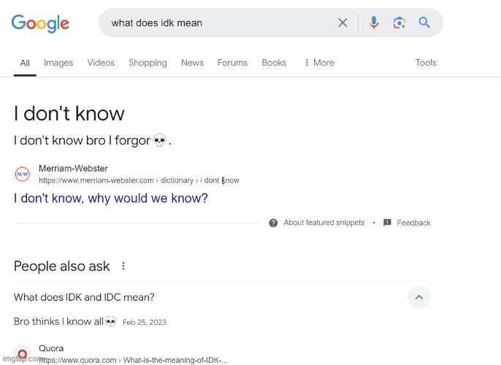This screenshot has height=365, width=501.
Task: Click the blue magnifying glass search icon
Action: coord(424,23)
